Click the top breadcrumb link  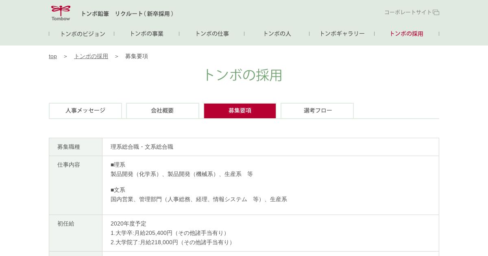(53, 56)
